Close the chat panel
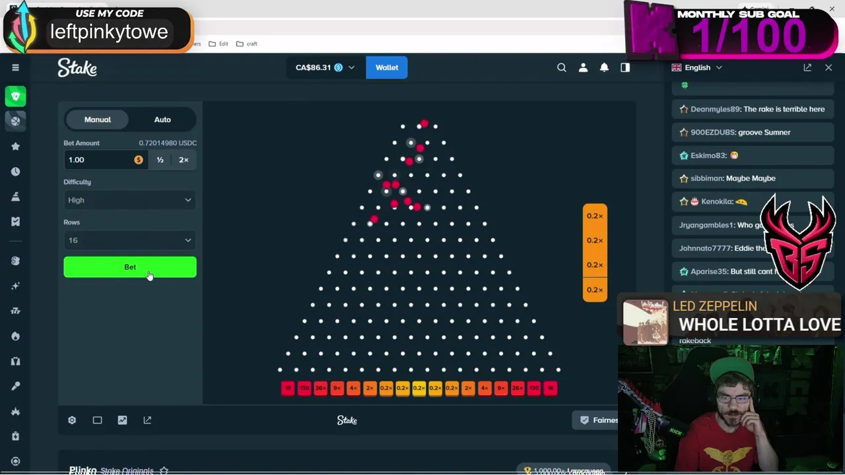The height and width of the screenshot is (475, 845). tap(828, 67)
